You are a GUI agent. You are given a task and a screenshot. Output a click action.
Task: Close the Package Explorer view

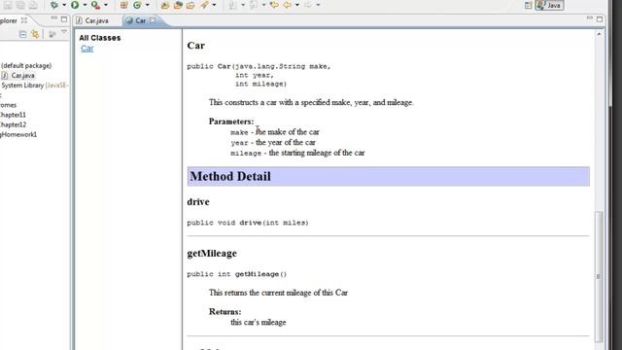[24, 19]
